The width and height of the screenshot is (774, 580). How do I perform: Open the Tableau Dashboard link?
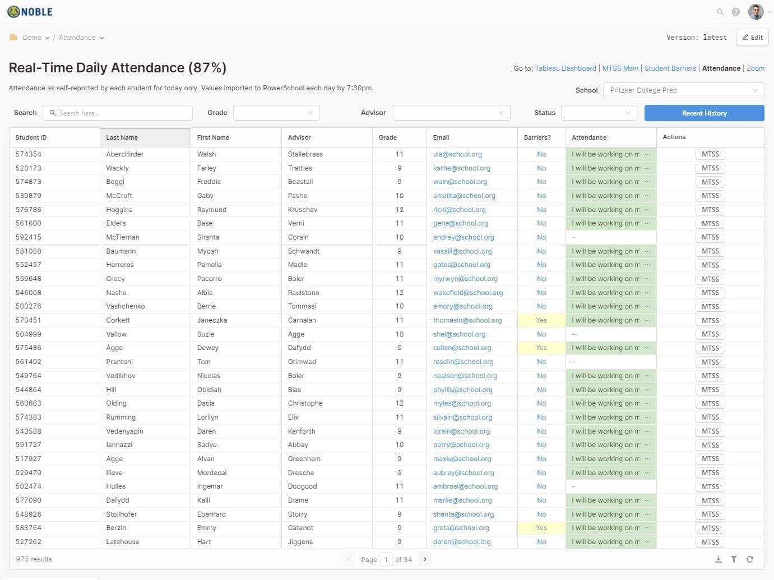(x=565, y=68)
